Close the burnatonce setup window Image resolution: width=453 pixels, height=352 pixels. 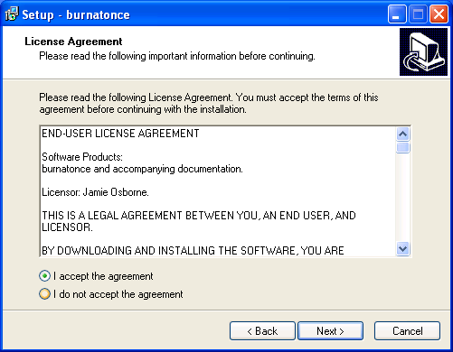point(439,14)
